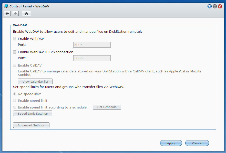
Task: Open help with the question mark icon
Action: 209,6
